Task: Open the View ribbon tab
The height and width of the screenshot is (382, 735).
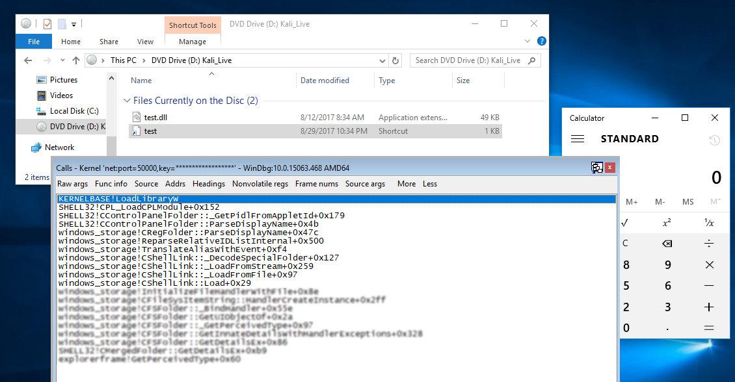Action: coord(145,42)
